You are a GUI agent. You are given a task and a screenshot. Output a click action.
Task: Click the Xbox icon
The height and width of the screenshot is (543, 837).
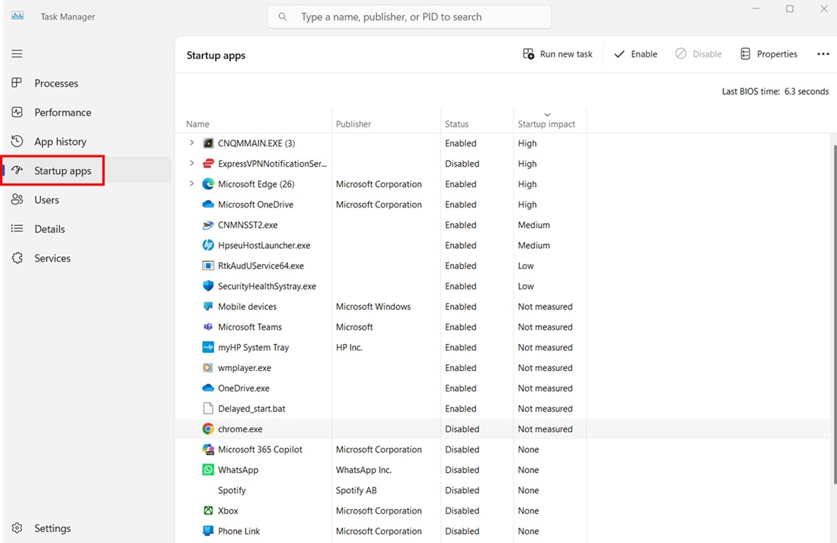tap(208, 511)
